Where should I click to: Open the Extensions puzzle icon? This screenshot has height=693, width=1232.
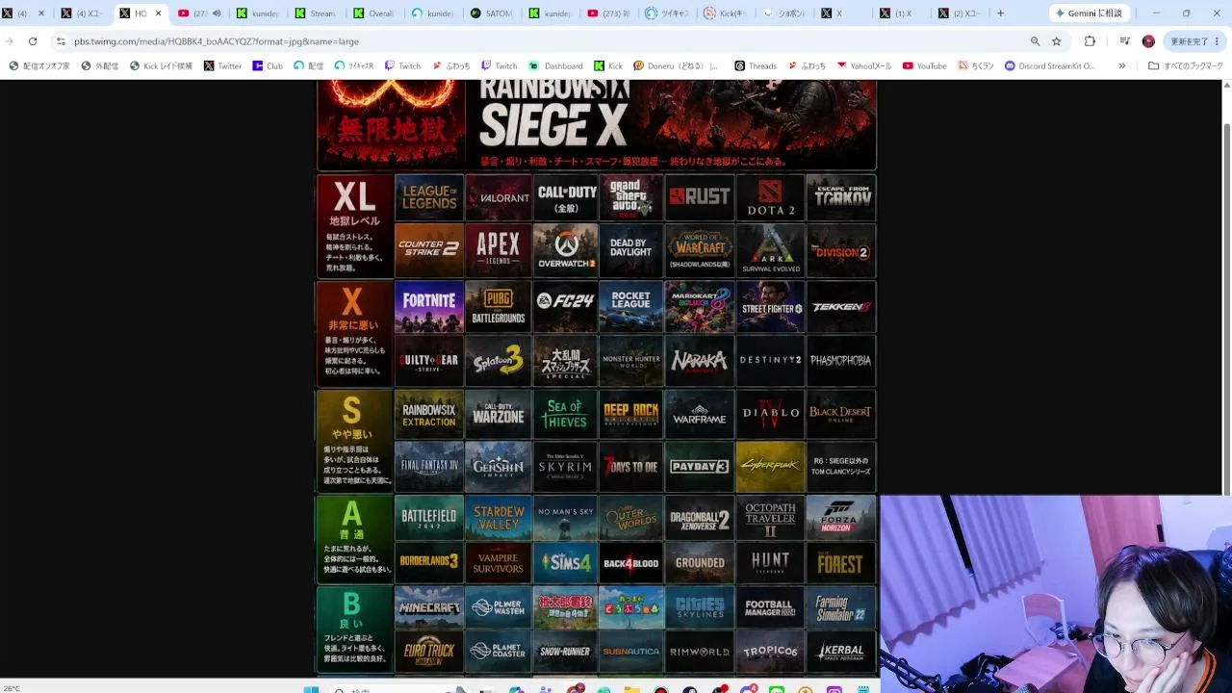(1090, 41)
